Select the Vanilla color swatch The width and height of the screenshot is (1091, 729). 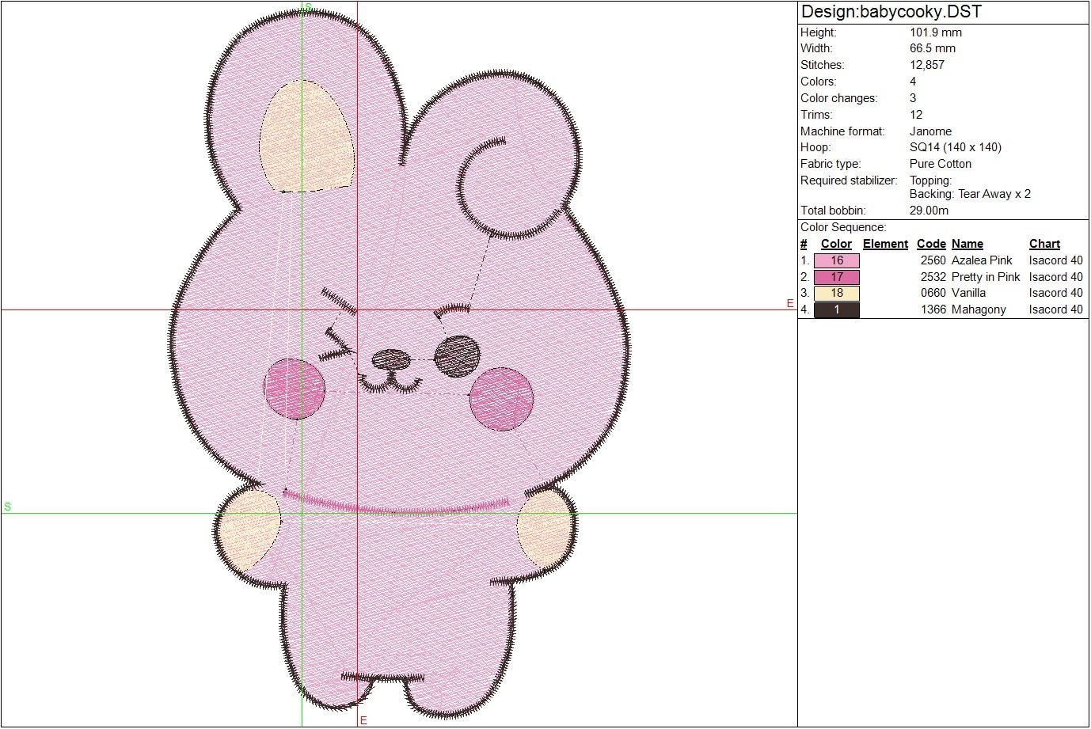pyautogui.click(x=837, y=293)
